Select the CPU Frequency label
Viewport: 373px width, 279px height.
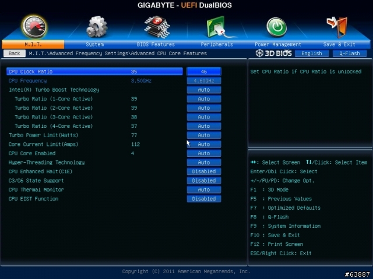click(27, 81)
